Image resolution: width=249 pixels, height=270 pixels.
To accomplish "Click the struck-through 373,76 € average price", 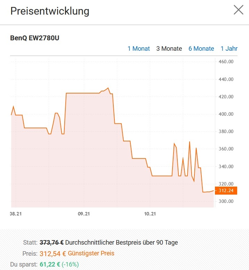I will click(51, 243).
